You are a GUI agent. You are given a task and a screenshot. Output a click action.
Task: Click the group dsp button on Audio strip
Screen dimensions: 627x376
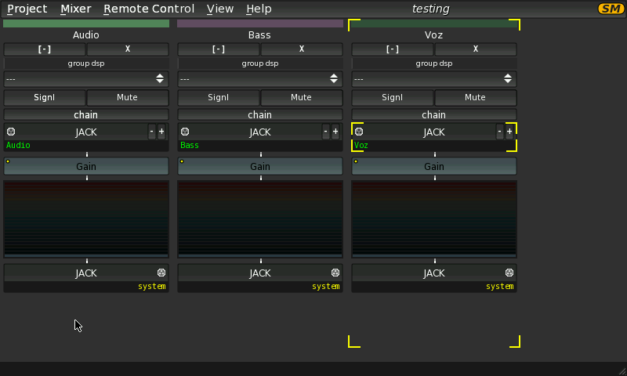(86, 63)
